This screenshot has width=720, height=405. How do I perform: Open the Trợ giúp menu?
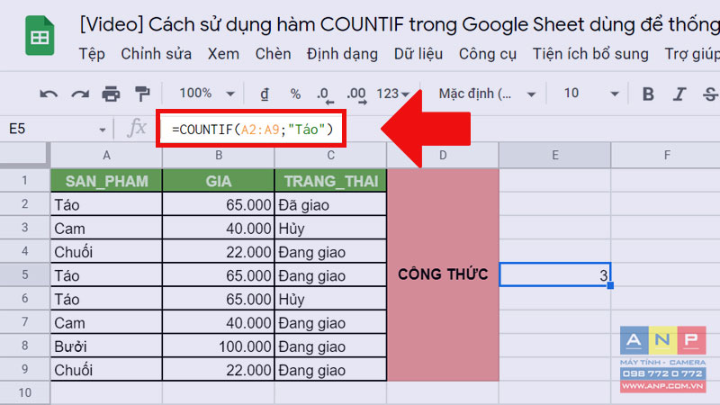(692, 54)
